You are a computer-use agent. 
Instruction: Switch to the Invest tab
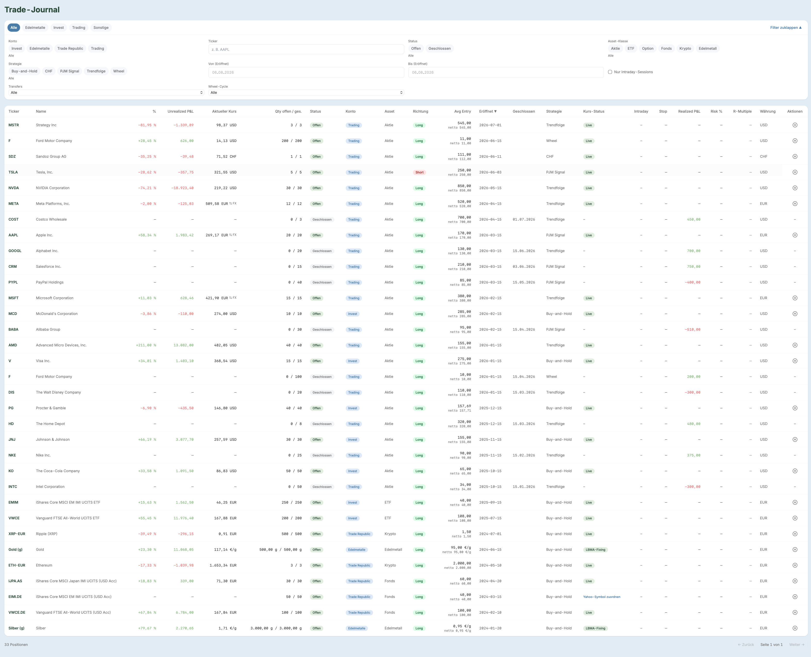[59, 28]
